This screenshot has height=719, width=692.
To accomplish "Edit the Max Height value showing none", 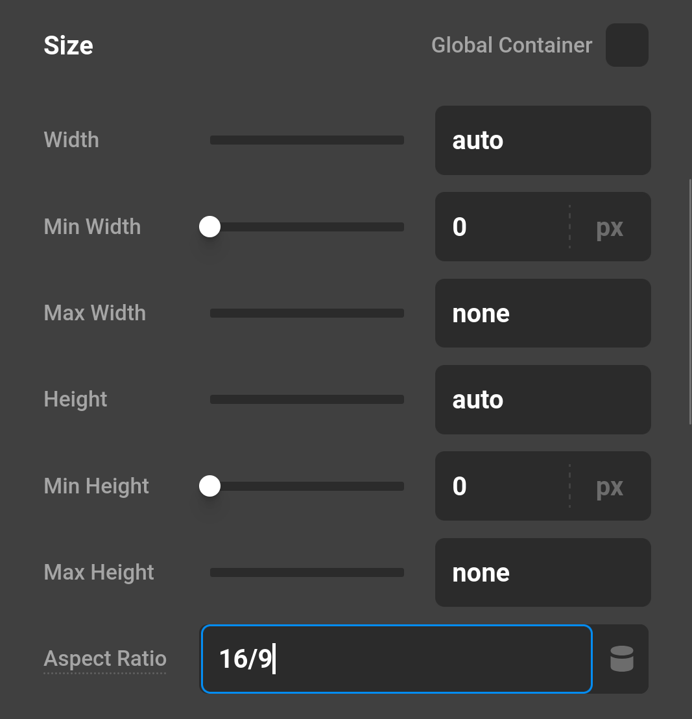I will pyautogui.click(x=542, y=572).
